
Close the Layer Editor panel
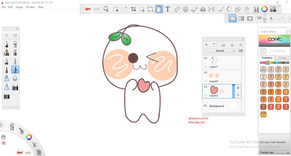(x=243, y=39)
